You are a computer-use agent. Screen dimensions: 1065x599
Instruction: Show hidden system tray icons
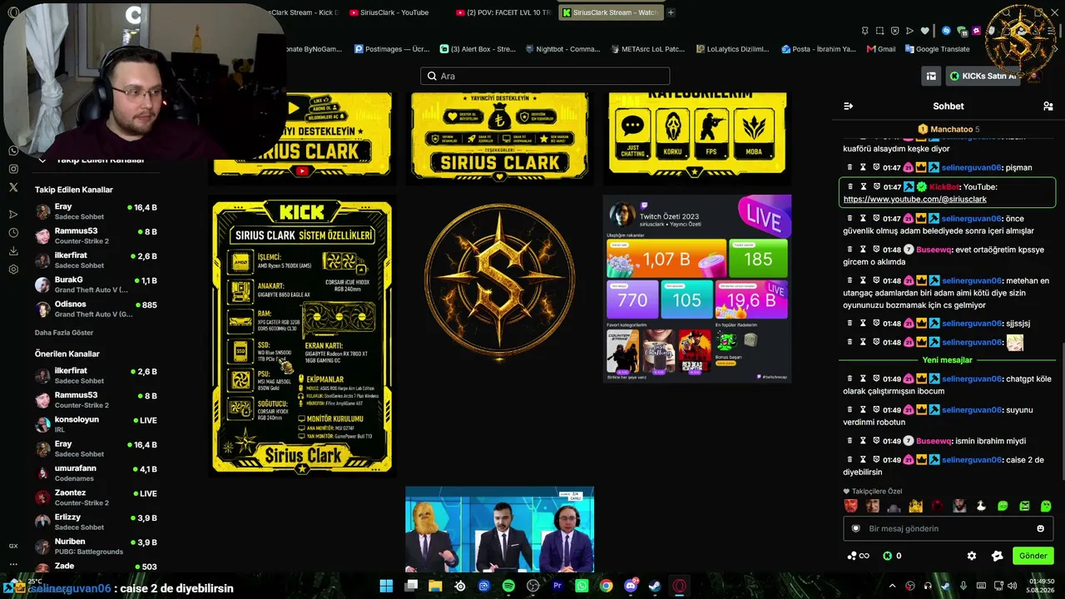(893, 586)
